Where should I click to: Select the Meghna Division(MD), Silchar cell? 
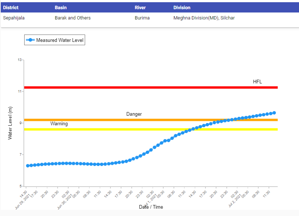tap(204, 18)
